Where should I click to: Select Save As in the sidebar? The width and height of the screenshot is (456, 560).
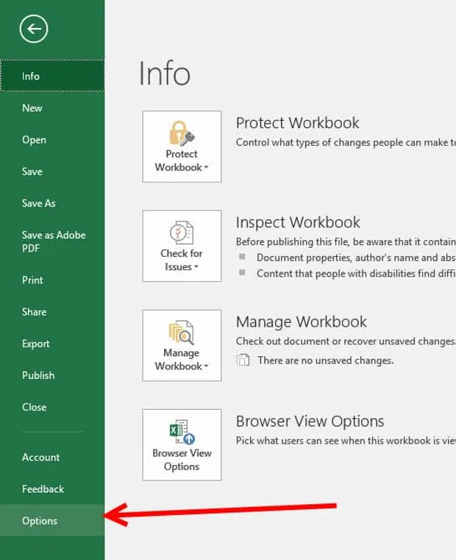pos(52,203)
